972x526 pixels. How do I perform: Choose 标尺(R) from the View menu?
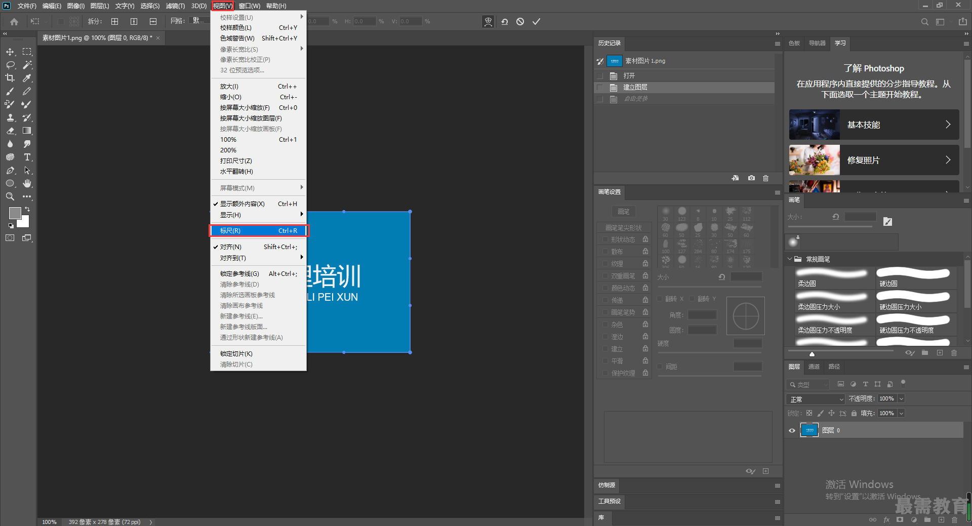pos(258,230)
